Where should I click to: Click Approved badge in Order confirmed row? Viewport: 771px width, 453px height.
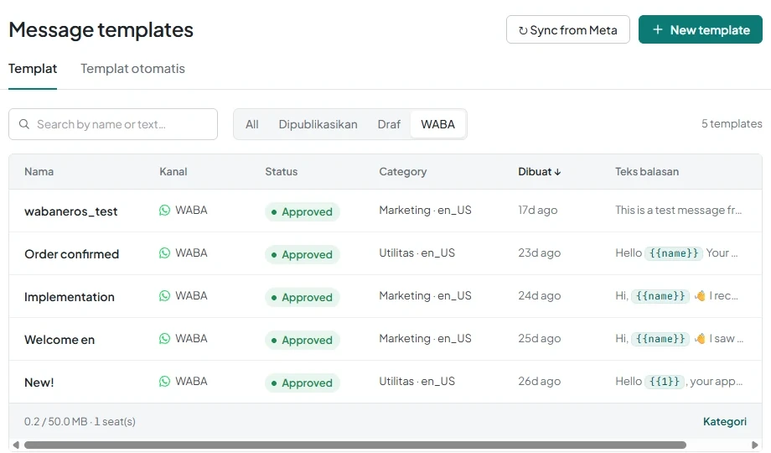tap(303, 254)
